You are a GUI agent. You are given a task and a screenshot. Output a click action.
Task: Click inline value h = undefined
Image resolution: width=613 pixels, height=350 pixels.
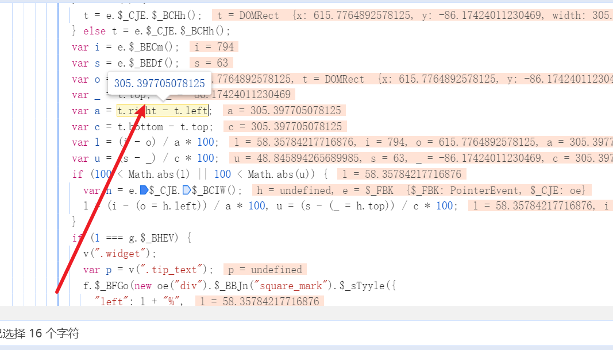tap(295, 190)
